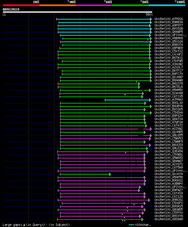Select hit label UniRef100_C6TIX5
This screenshot has width=188, height=227.
(x=169, y=96)
